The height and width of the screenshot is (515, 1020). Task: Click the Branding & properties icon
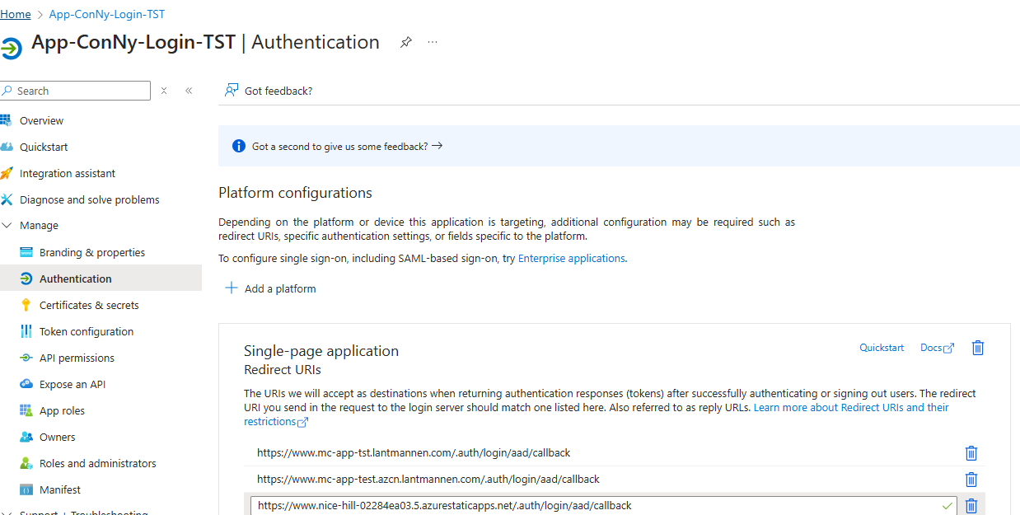tap(26, 252)
